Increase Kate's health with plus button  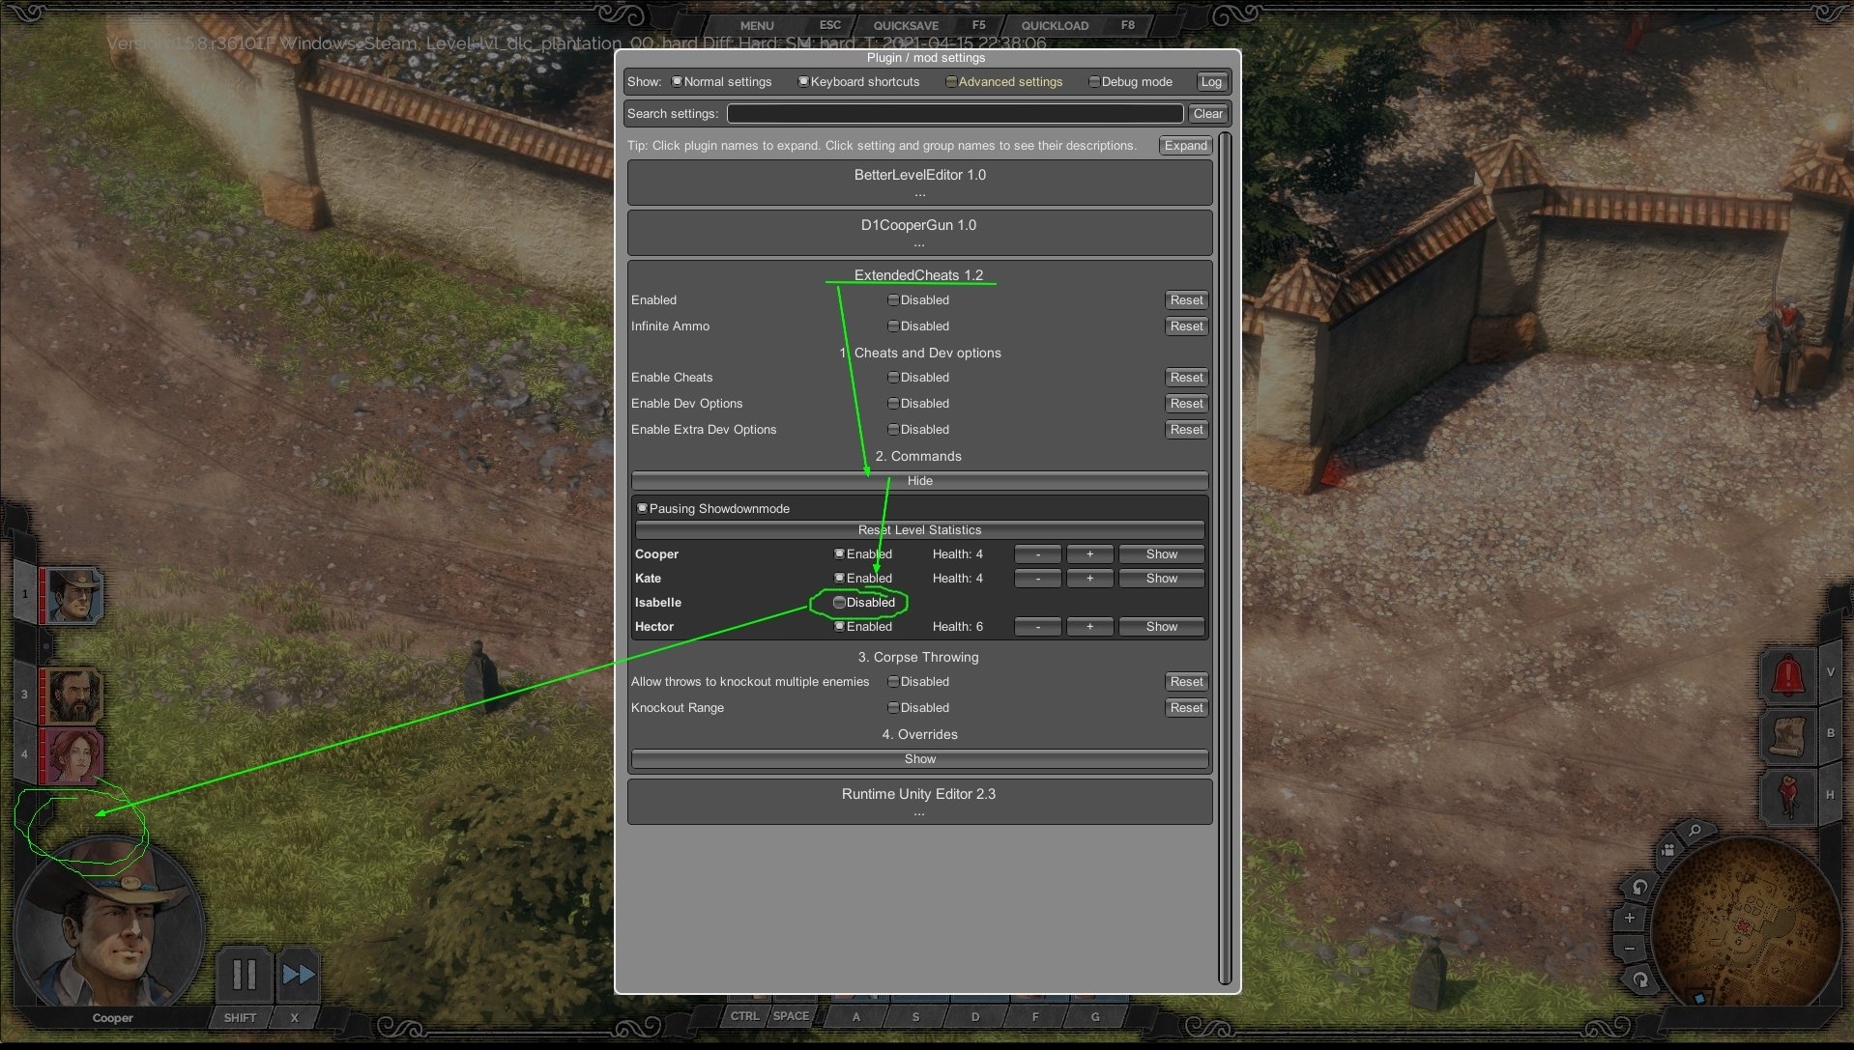pos(1089,579)
